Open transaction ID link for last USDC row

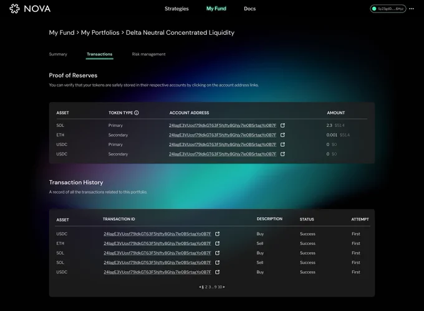click(x=157, y=272)
